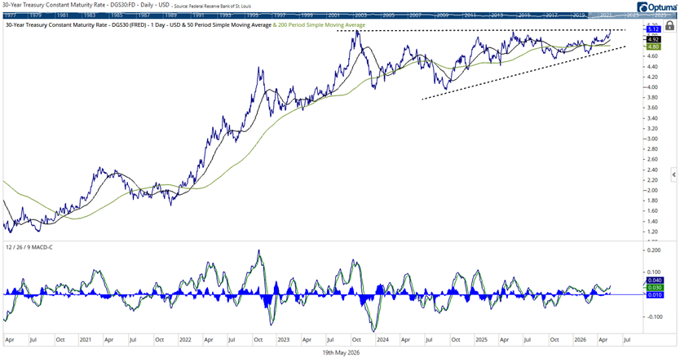Click the 2024 label on the date axis

tap(382, 340)
